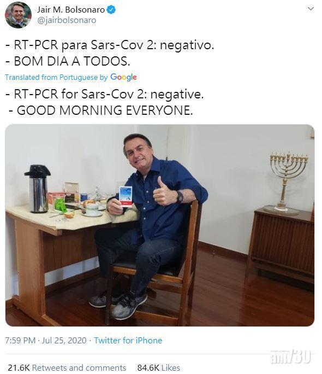Click the silver thermos in the photo
This screenshot has height=374, width=322.
38,189
